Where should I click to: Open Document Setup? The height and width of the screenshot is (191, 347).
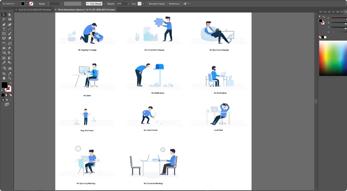(157, 4)
